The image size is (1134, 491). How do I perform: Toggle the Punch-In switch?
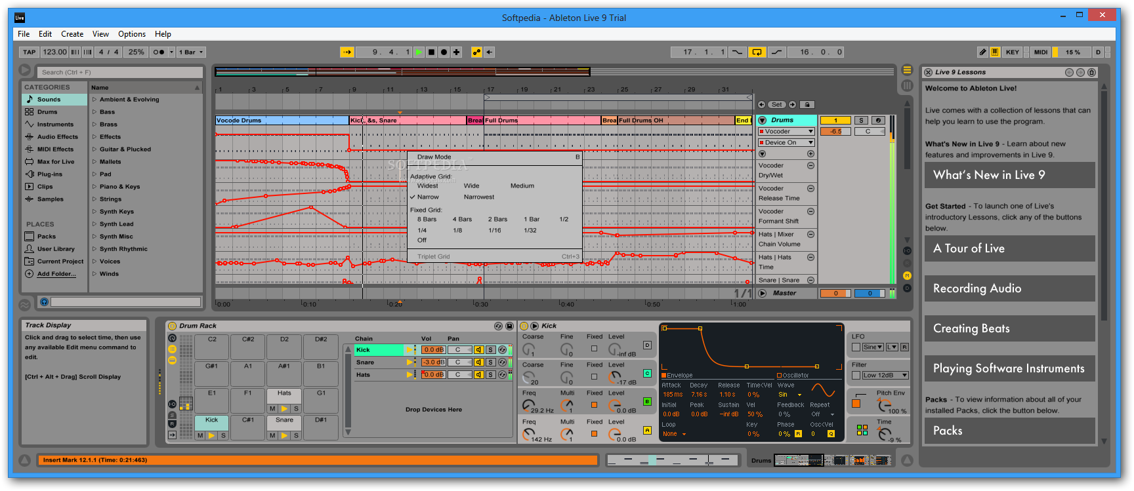point(738,52)
